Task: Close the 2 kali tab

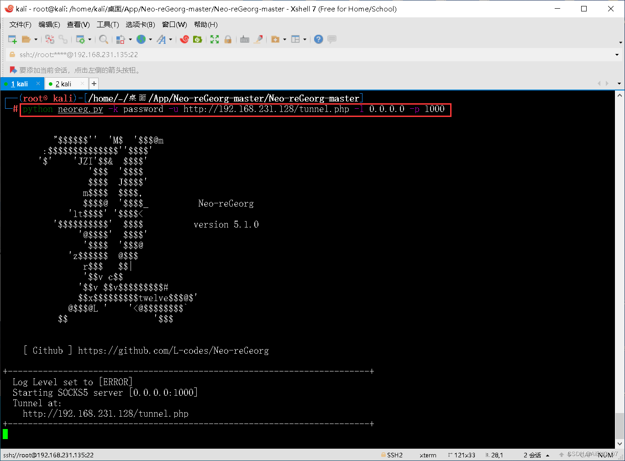Action: click(83, 84)
